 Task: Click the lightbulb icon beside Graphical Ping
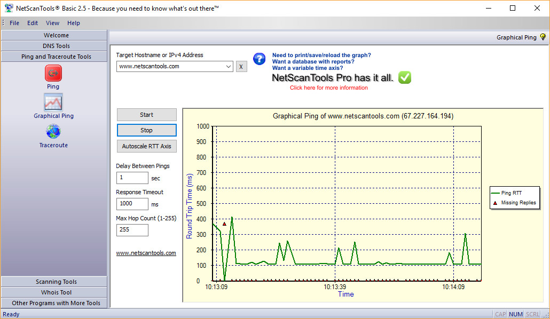[x=543, y=37]
